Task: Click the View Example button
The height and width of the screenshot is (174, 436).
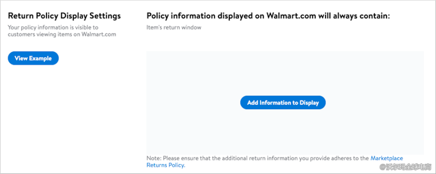Action: [33, 58]
